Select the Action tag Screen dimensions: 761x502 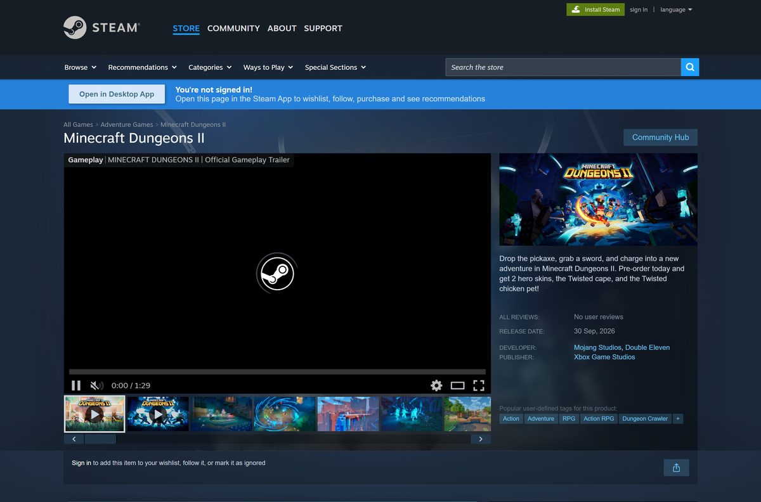(511, 419)
